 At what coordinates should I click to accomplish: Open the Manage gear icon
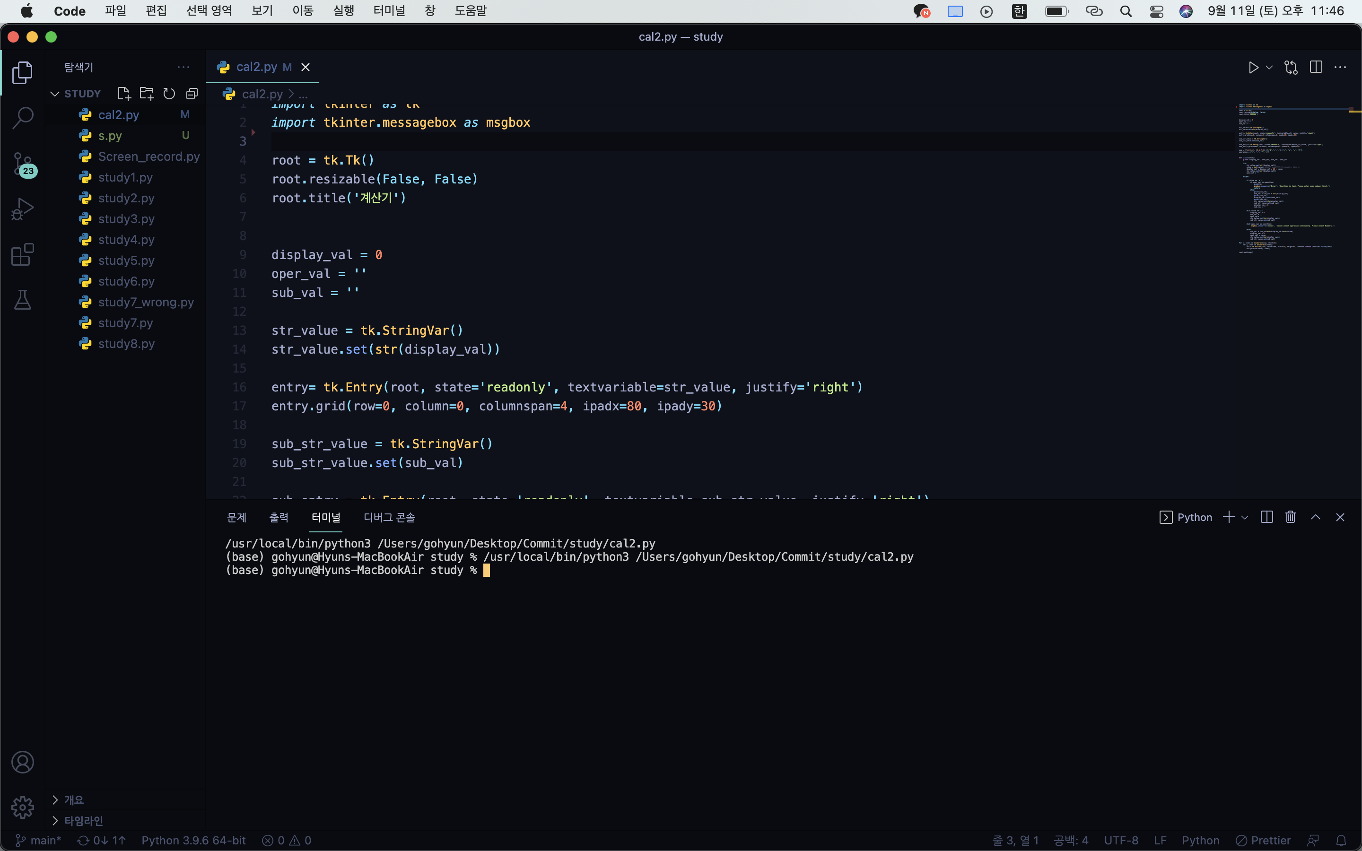[23, 807]
